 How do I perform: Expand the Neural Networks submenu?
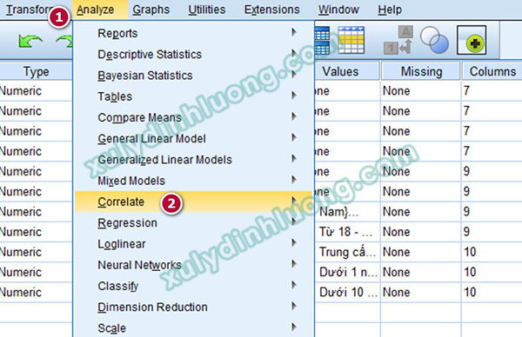click(x=193, y=265)
